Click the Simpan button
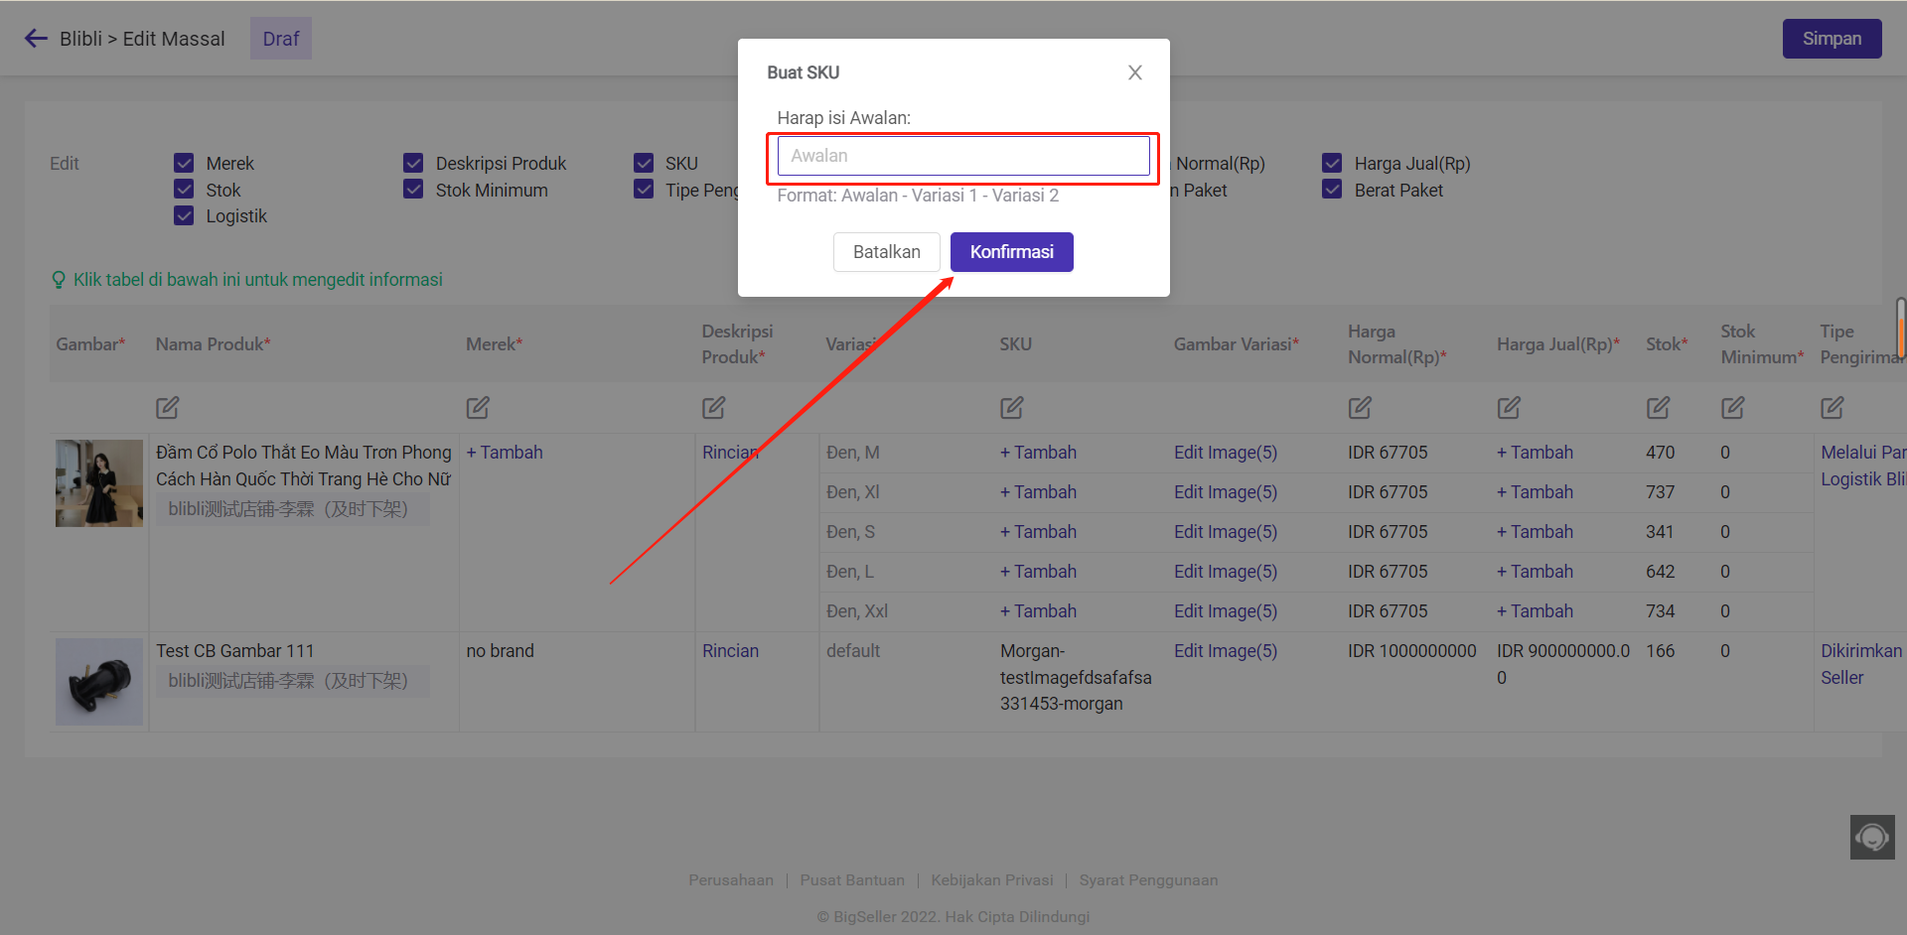Image resolution: width=1907 pixels, height=935 pixels. [x=1831, y=39]
